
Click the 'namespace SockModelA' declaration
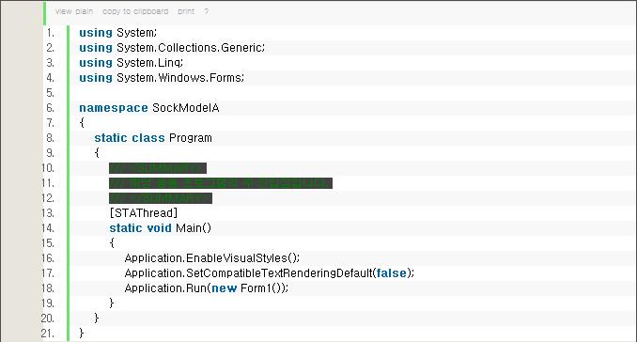[x=149, y=108]
